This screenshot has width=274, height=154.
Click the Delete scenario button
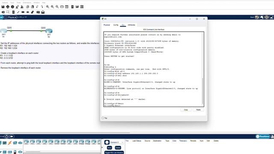tap(118, 148)
